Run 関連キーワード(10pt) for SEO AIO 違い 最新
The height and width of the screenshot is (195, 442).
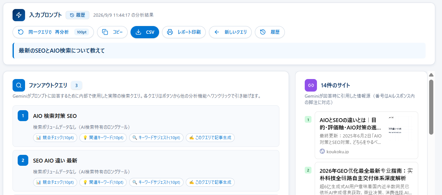(x=103, y=182)
